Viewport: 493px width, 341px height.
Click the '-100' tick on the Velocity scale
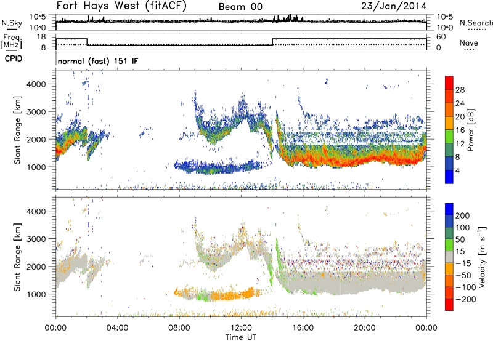[466, 287]
